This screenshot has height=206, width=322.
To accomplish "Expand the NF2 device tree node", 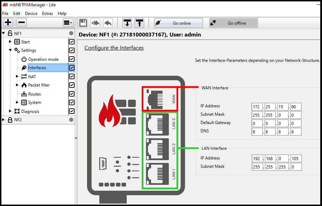I will pos(3,120).
